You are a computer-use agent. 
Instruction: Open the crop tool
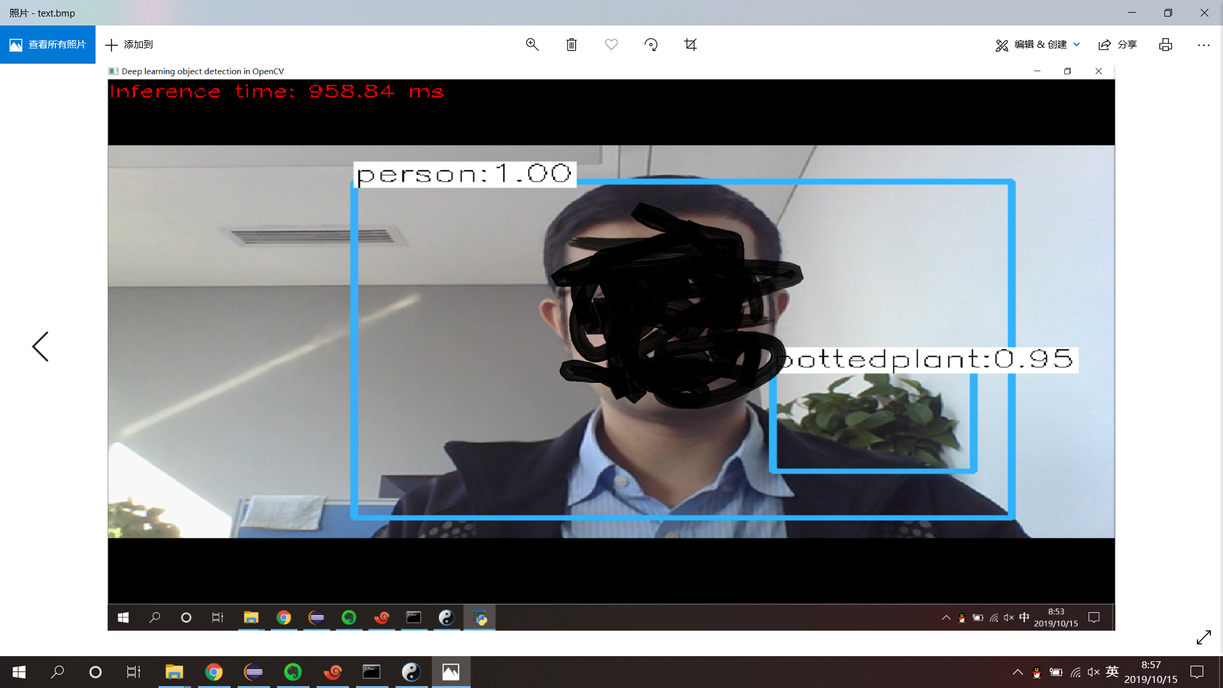(x=690, y=45)
